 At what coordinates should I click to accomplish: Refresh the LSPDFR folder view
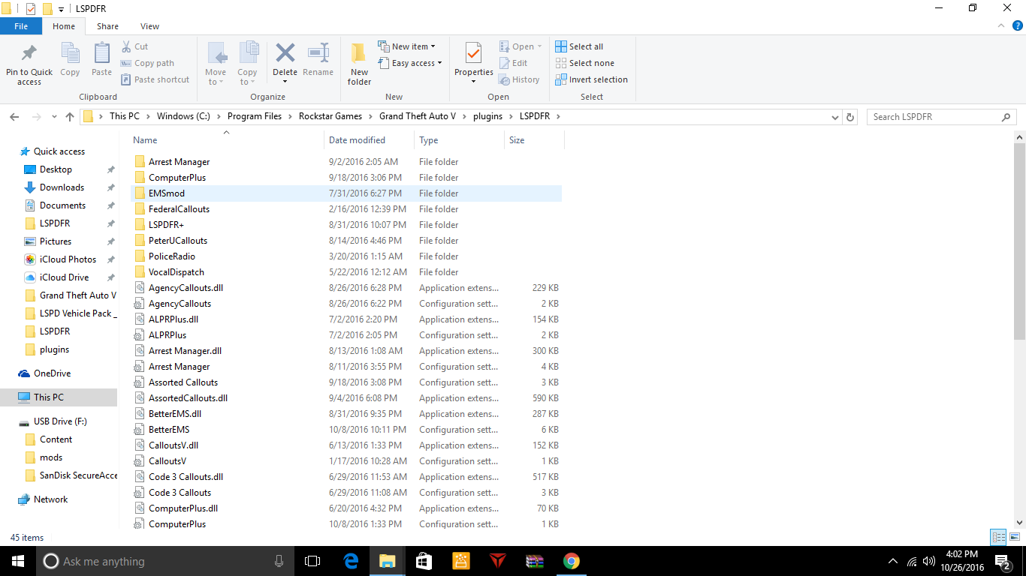(850, 117)
